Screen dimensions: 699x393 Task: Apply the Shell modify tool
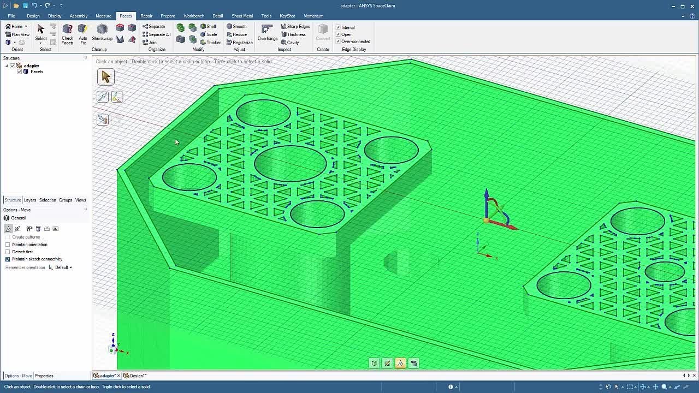pyautogui.click(x=208, y=26)
